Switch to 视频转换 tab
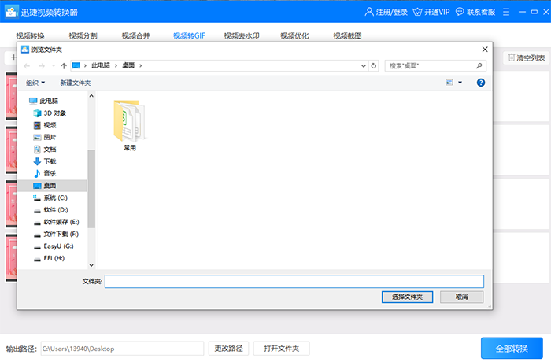The height and width of the screenshot is (362, 551). (x=30, y=35)
